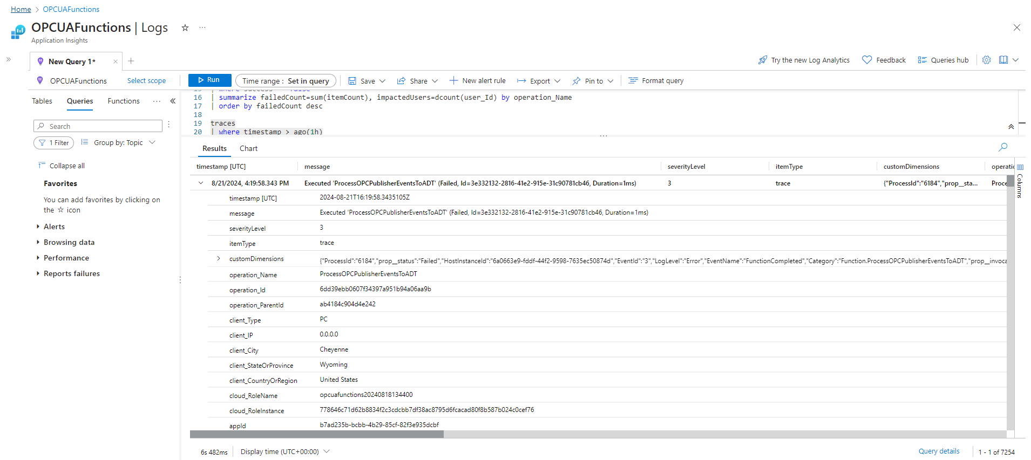Switch to the Results tab
Image resolution: width=1031 pixels, height=460 pixels.
pyautogui.click(x=214, y=148)
